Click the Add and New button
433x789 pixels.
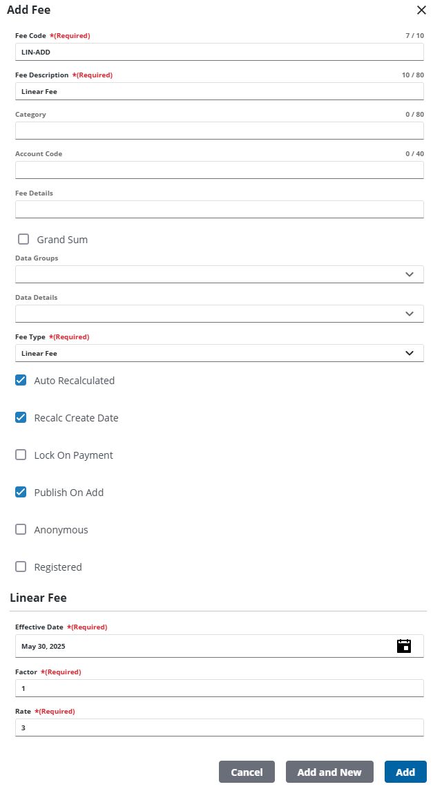pos(329,772)
